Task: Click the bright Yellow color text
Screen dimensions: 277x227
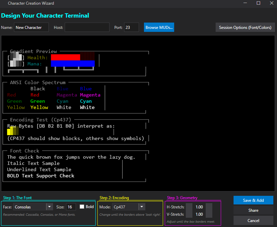Action: coord(39,107)
